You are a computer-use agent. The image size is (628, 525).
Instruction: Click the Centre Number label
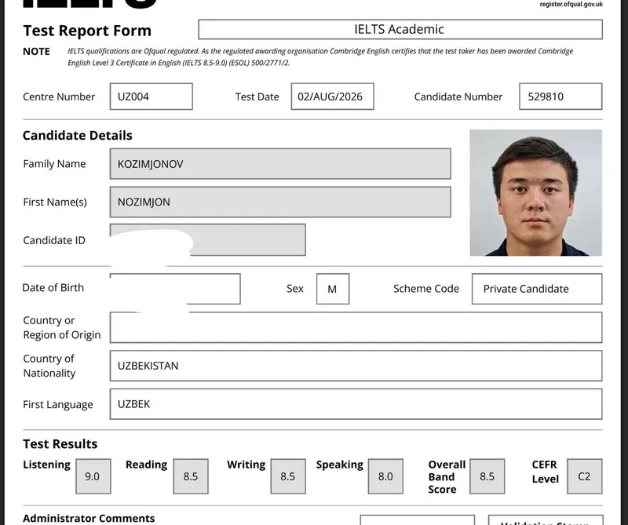[x=59, y=97]
